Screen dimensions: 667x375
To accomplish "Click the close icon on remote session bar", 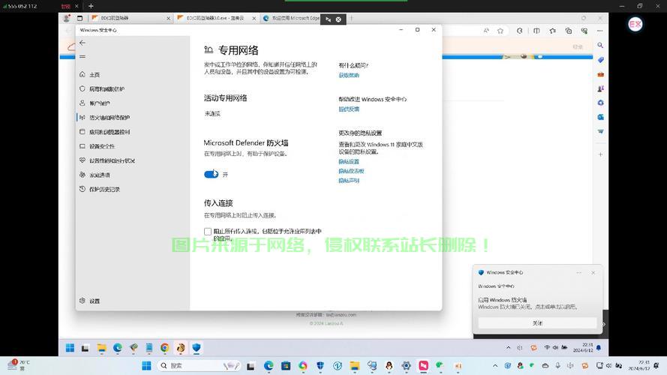I will (x=338, y=19).
